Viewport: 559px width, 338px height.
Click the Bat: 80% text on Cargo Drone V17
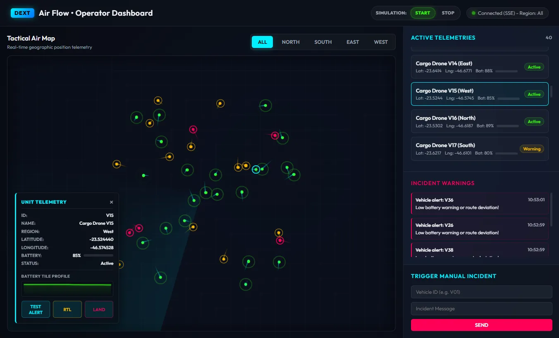coord(484,153)
